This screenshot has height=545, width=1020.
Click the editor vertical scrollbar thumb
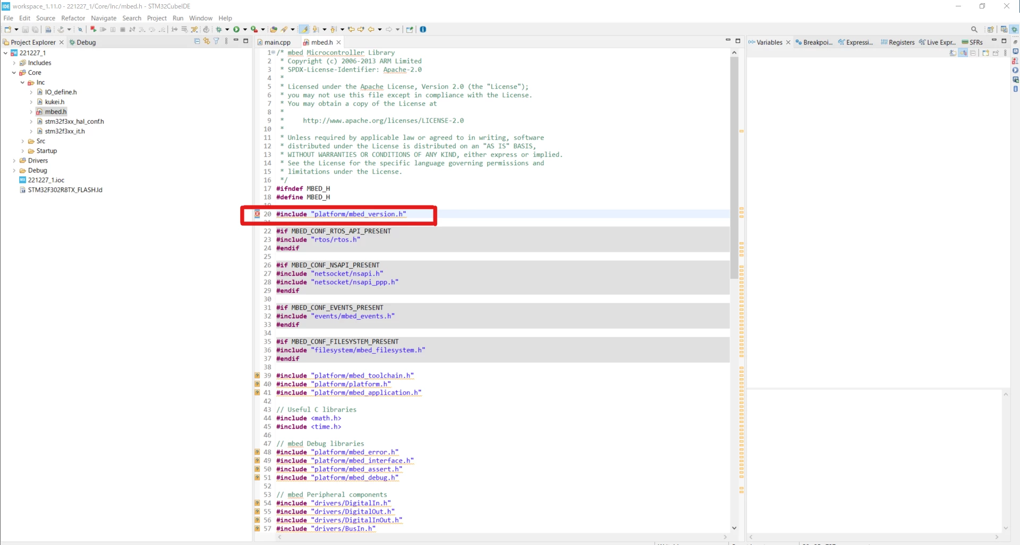pos(734,167)
